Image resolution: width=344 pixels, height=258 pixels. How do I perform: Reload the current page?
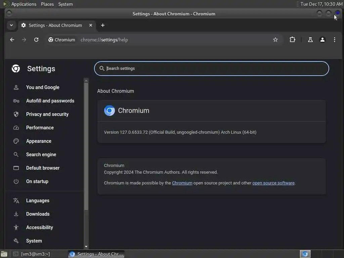(36, 40)
